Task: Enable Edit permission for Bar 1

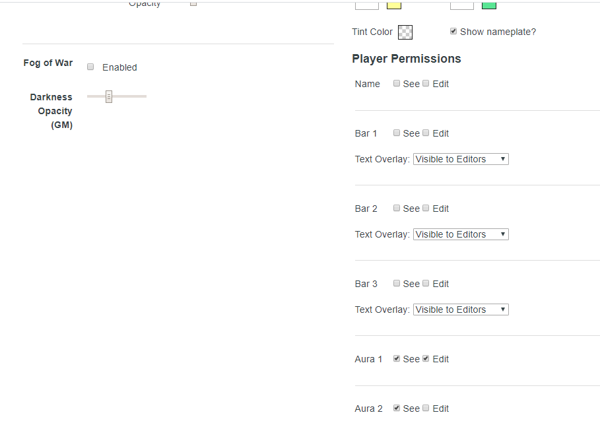Action: (426, 133)
